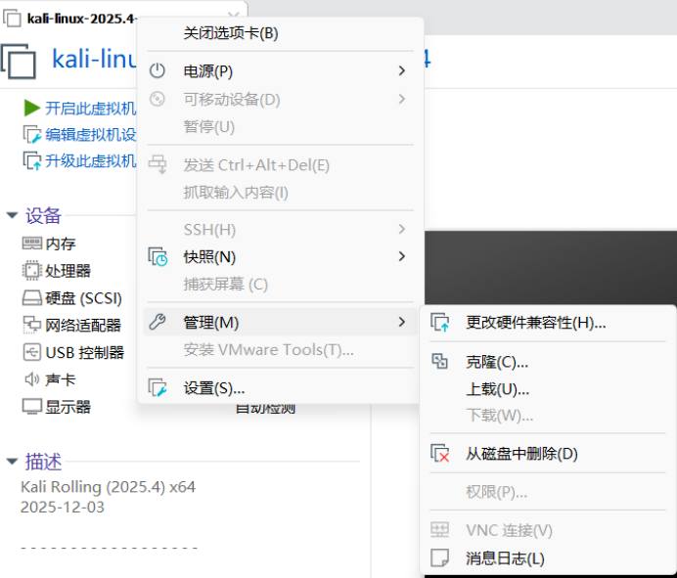Click the large VM icon beside kali-linux title
The height and width of the screenshot is (578, 677).
pyautogui.click(x=19, y=62)
